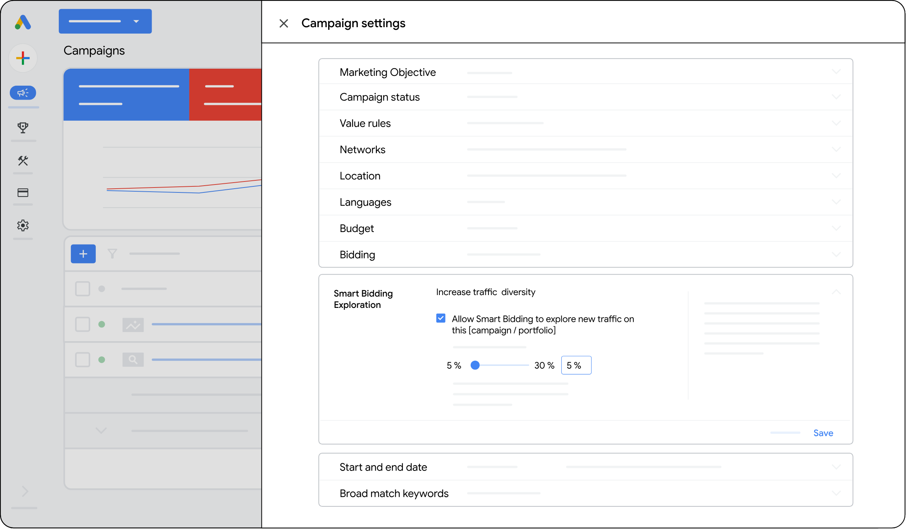Tick the first campaign row checkbox

(x=83, y=289)
